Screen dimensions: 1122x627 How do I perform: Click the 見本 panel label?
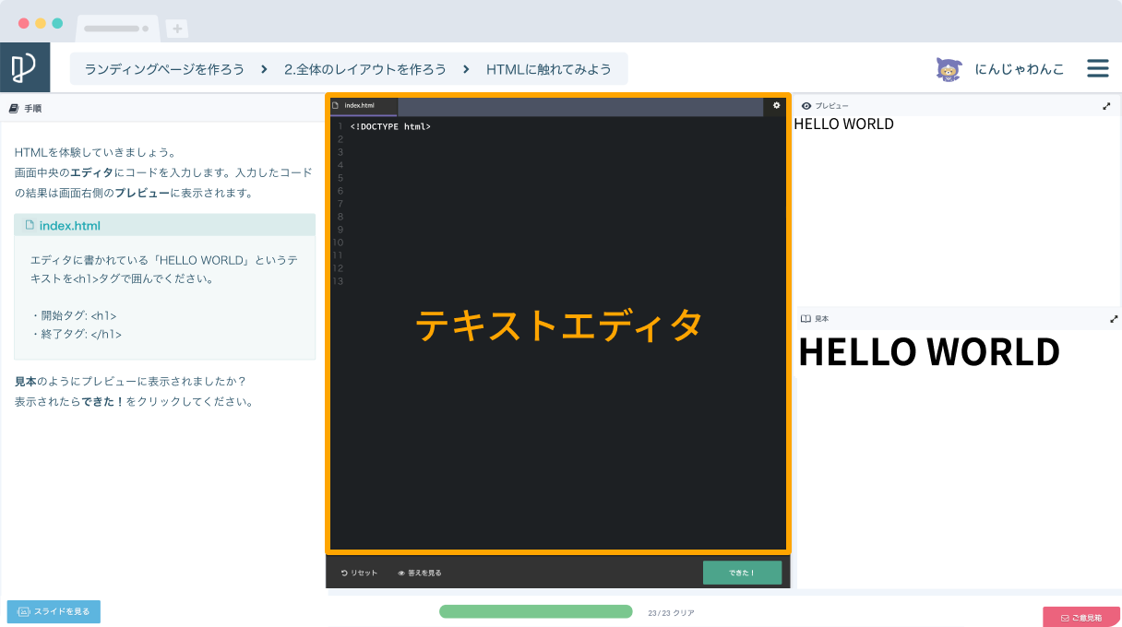click(x=821, y=319)
